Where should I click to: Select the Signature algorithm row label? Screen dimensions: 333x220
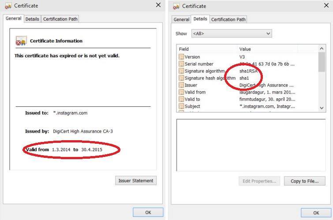[x=205, y=71]
